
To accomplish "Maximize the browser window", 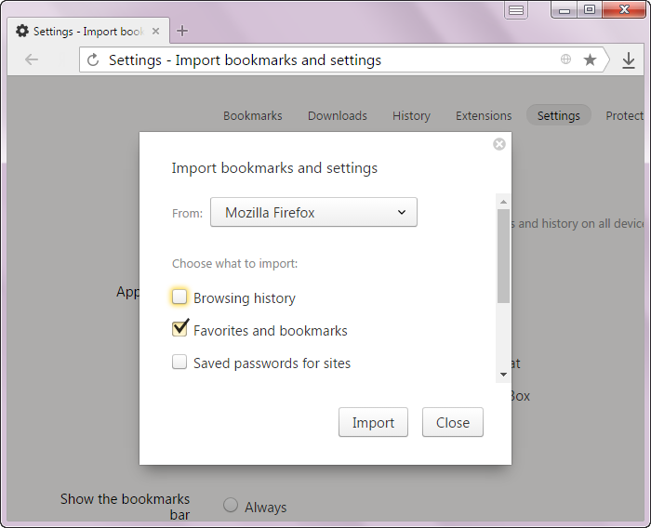I will pyautogui.click(x=590, y=9).
